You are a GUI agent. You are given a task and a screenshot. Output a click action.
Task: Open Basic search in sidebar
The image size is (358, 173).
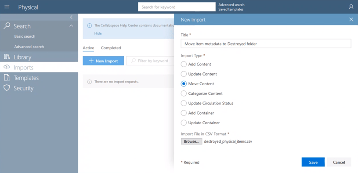pyautogui.click(x=25, y=36)
